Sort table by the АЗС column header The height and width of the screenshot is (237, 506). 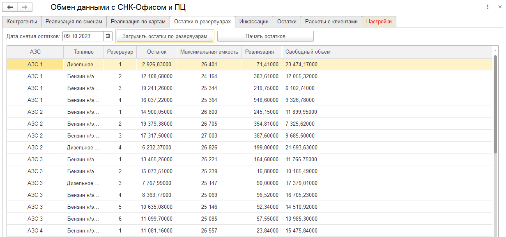point(35,52)
